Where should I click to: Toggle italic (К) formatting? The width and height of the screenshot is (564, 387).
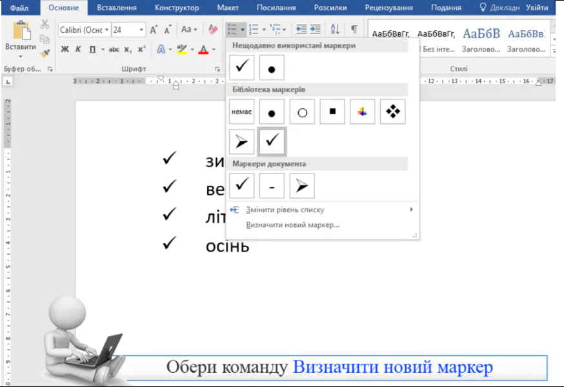pyautogui.click(x=78, y=50)
